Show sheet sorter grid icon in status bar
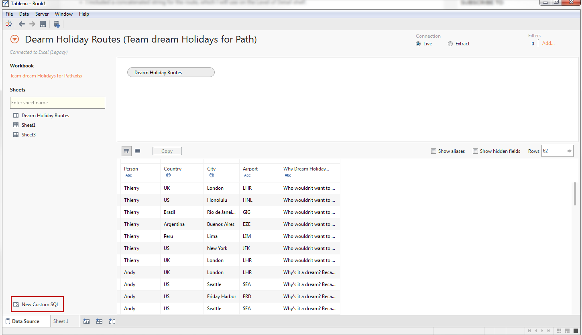The width and height of the screenshot is (582, 335). click(559, 331)
